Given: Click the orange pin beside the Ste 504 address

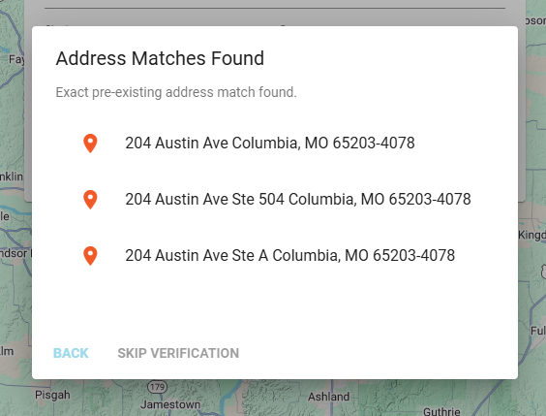Looking at the screenshot, I should tap(90, 200).
